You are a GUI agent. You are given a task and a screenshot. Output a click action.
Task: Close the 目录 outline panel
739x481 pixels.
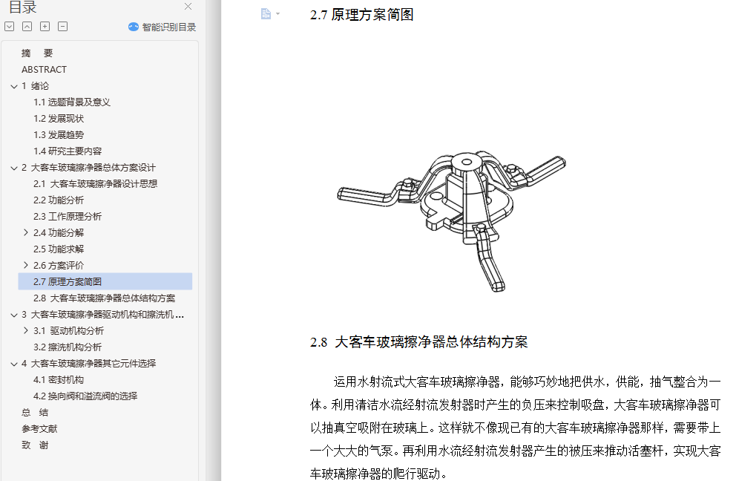[x=188, y=6]
